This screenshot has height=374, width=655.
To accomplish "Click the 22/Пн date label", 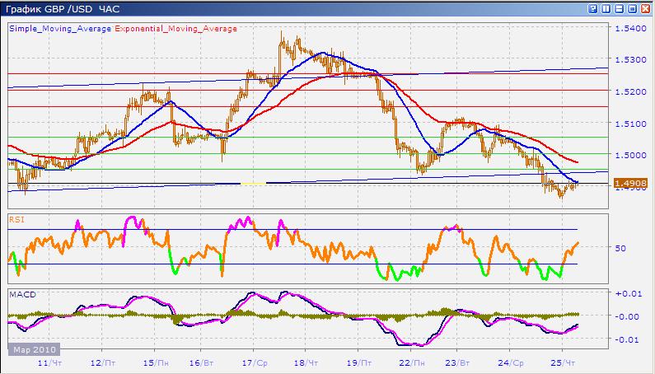I will pos(412,362).
